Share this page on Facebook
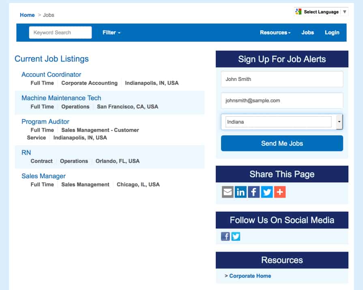 tap(253, 192)
